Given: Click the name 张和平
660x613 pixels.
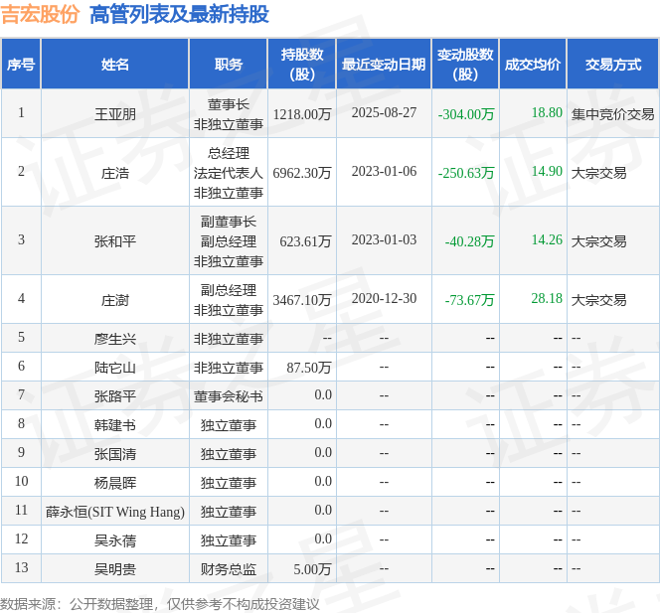Looking at the screenshot, I should click(x=115, y=241).
